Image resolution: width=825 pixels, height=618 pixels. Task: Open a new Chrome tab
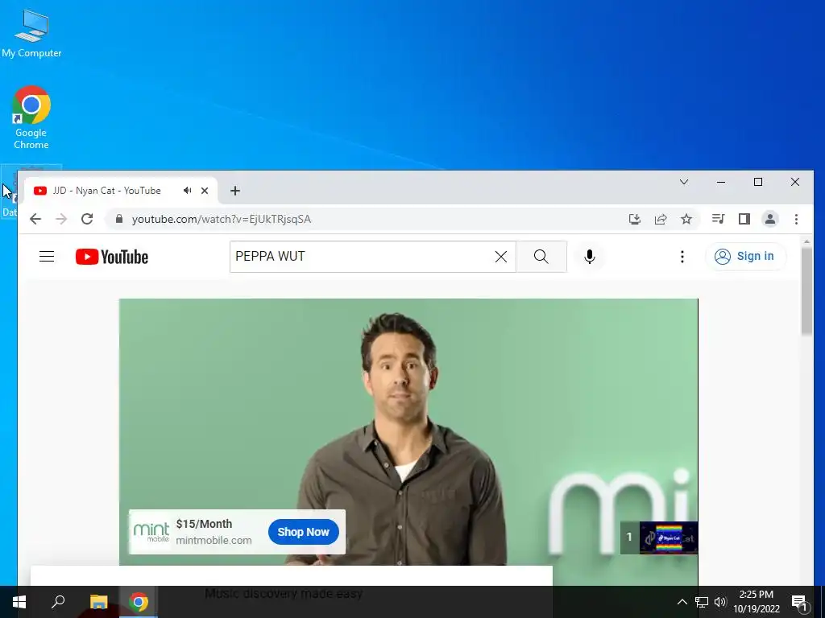(x=235, y=191)
